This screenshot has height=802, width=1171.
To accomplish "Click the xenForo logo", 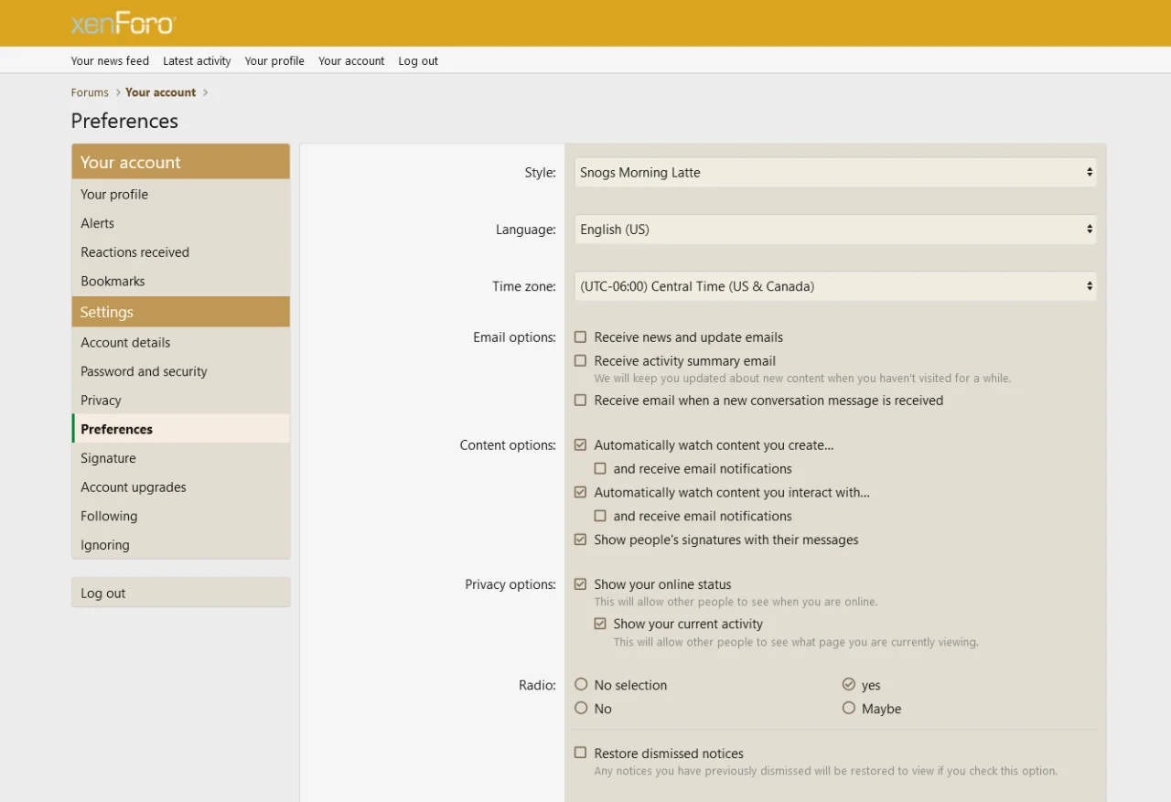I will [x=123, y=24].
